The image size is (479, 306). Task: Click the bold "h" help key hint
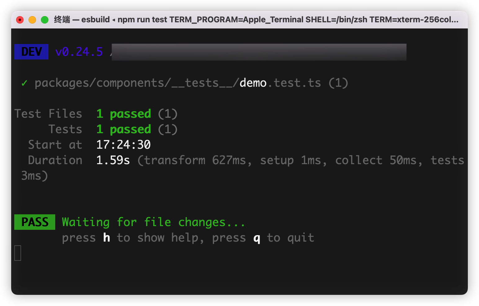click(x=106, y=238)
